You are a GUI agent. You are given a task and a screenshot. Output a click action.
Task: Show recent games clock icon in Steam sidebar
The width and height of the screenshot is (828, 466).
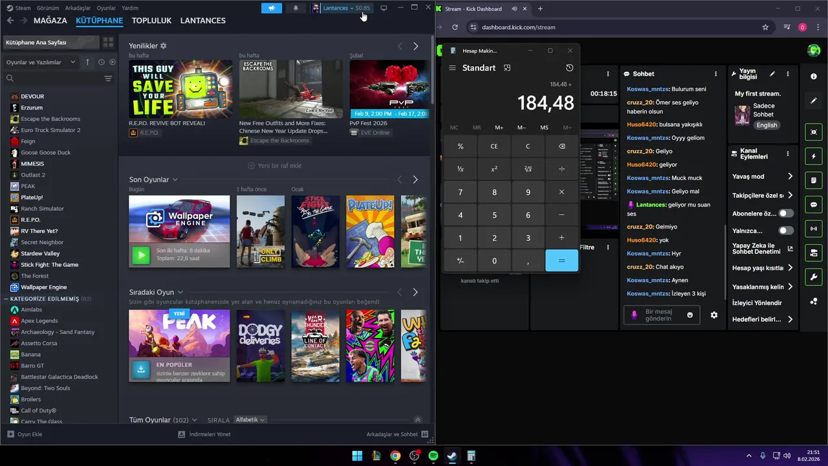point(101,62)
